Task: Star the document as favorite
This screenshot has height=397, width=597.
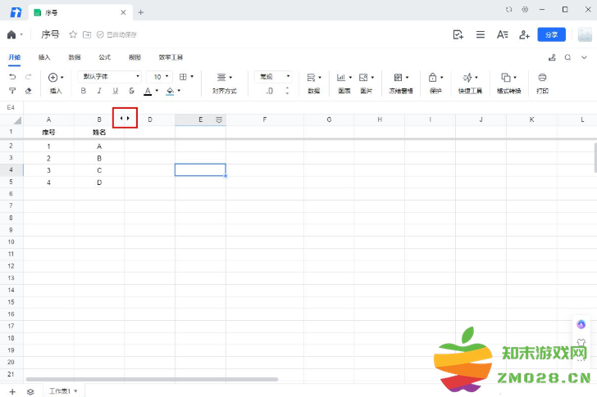Action: coord(73,34)
